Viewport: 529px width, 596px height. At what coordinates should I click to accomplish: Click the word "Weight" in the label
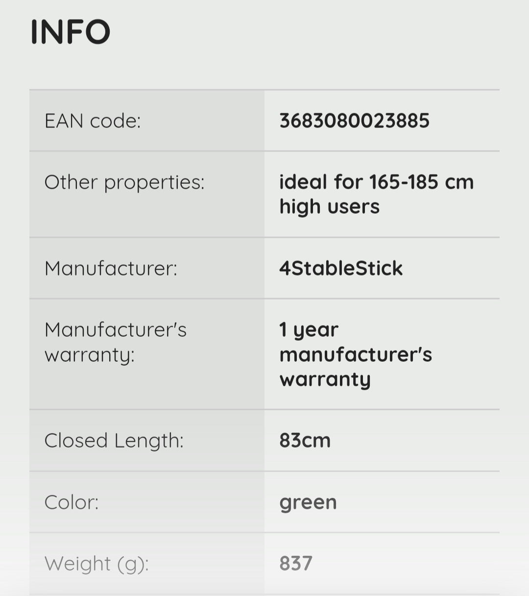(x=78, y=564)
